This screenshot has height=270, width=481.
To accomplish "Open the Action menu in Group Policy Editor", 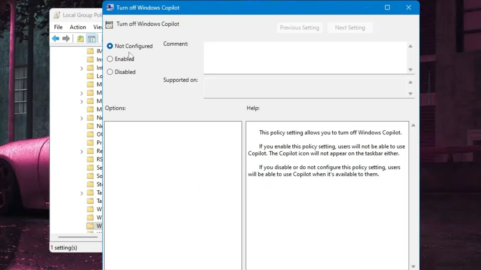I will pos(78,27).
